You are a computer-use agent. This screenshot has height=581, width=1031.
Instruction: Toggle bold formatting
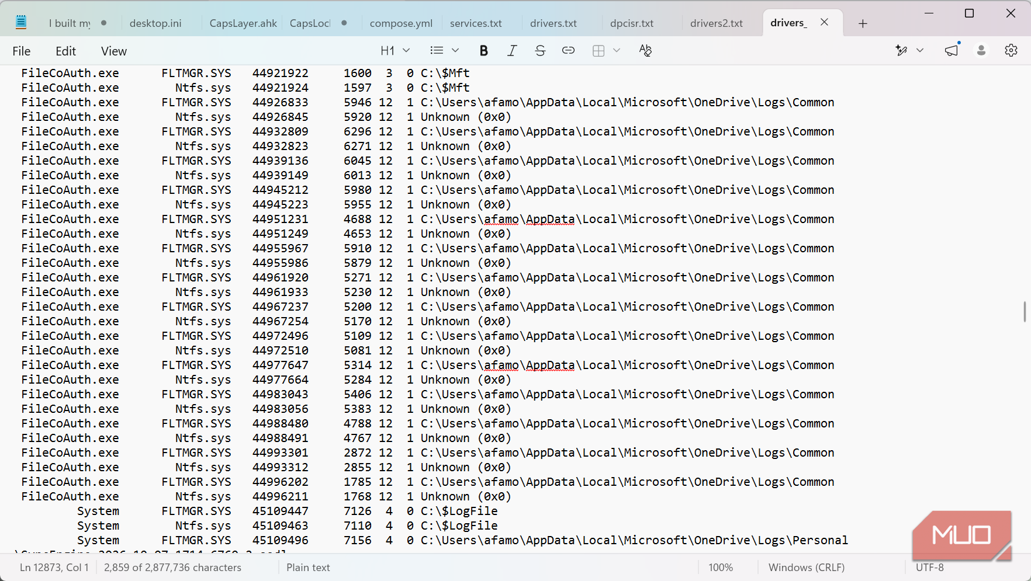[483, 51]
